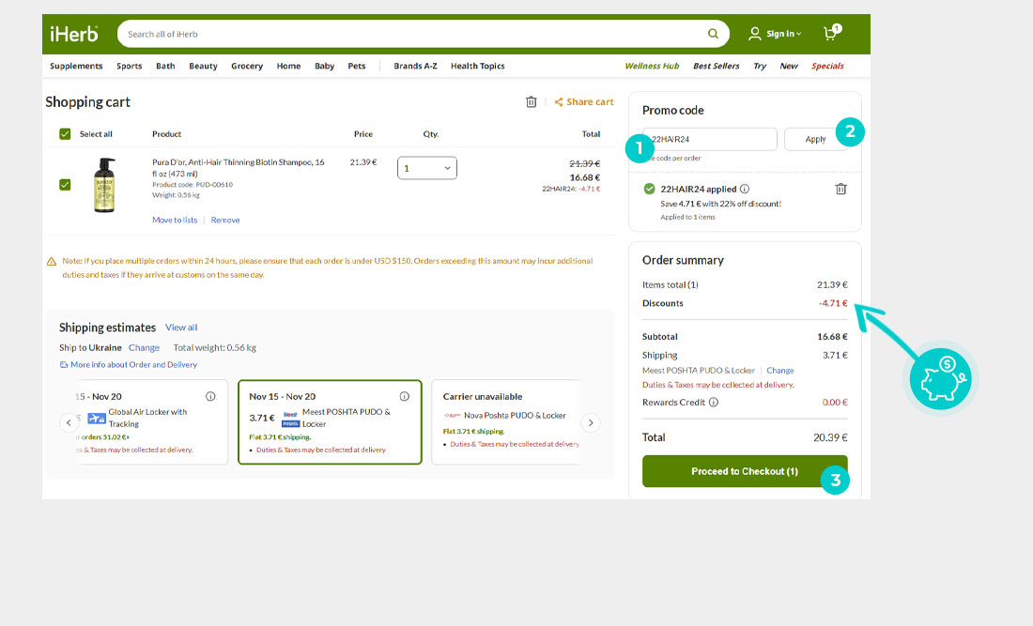Open the Grocery menu
The height and width of the screenshot is (626, 1033).
247,66
